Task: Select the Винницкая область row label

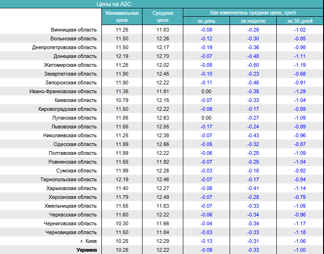Action: (x=74, y=30)
